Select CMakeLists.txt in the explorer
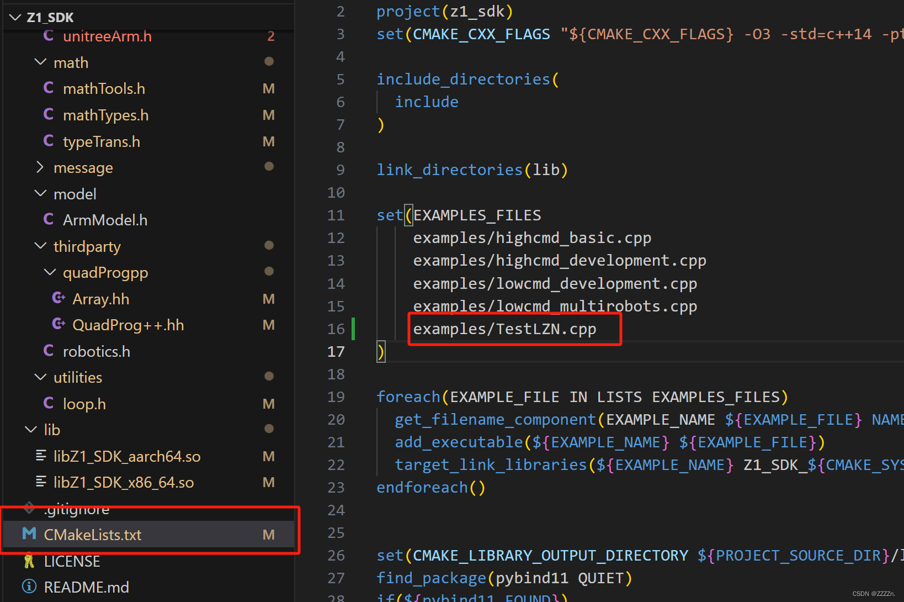The image size is (904, 602). (x=92, y=534)
